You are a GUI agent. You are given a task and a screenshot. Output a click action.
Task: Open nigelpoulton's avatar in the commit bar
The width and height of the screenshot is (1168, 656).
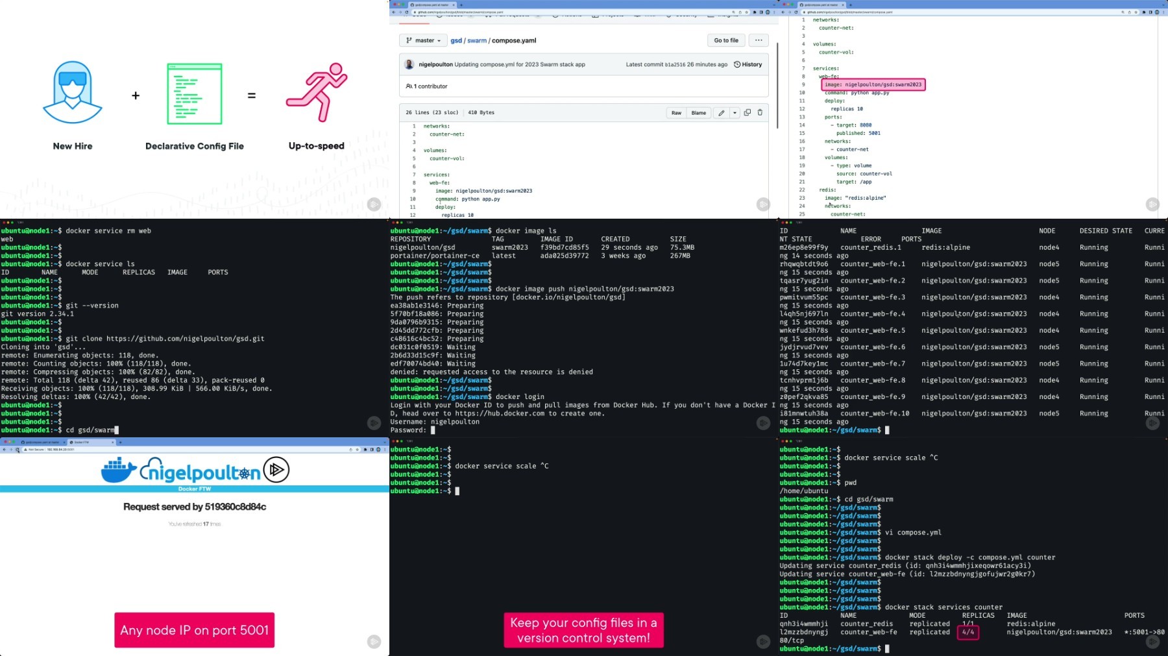coord(409,64)
